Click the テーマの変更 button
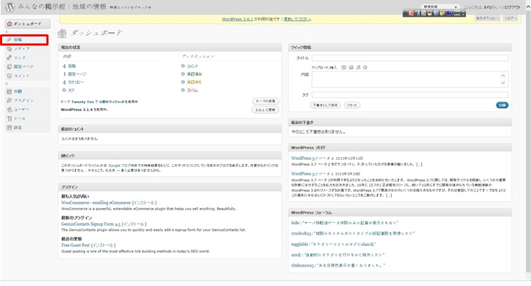This screenshot has height=286, width=531. pyautogui.click(x=265, y=101)
